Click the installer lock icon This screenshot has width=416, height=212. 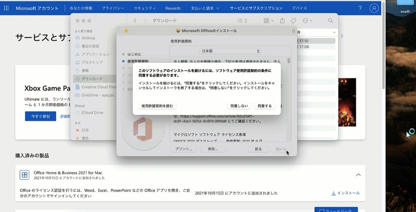click(293, 31)
